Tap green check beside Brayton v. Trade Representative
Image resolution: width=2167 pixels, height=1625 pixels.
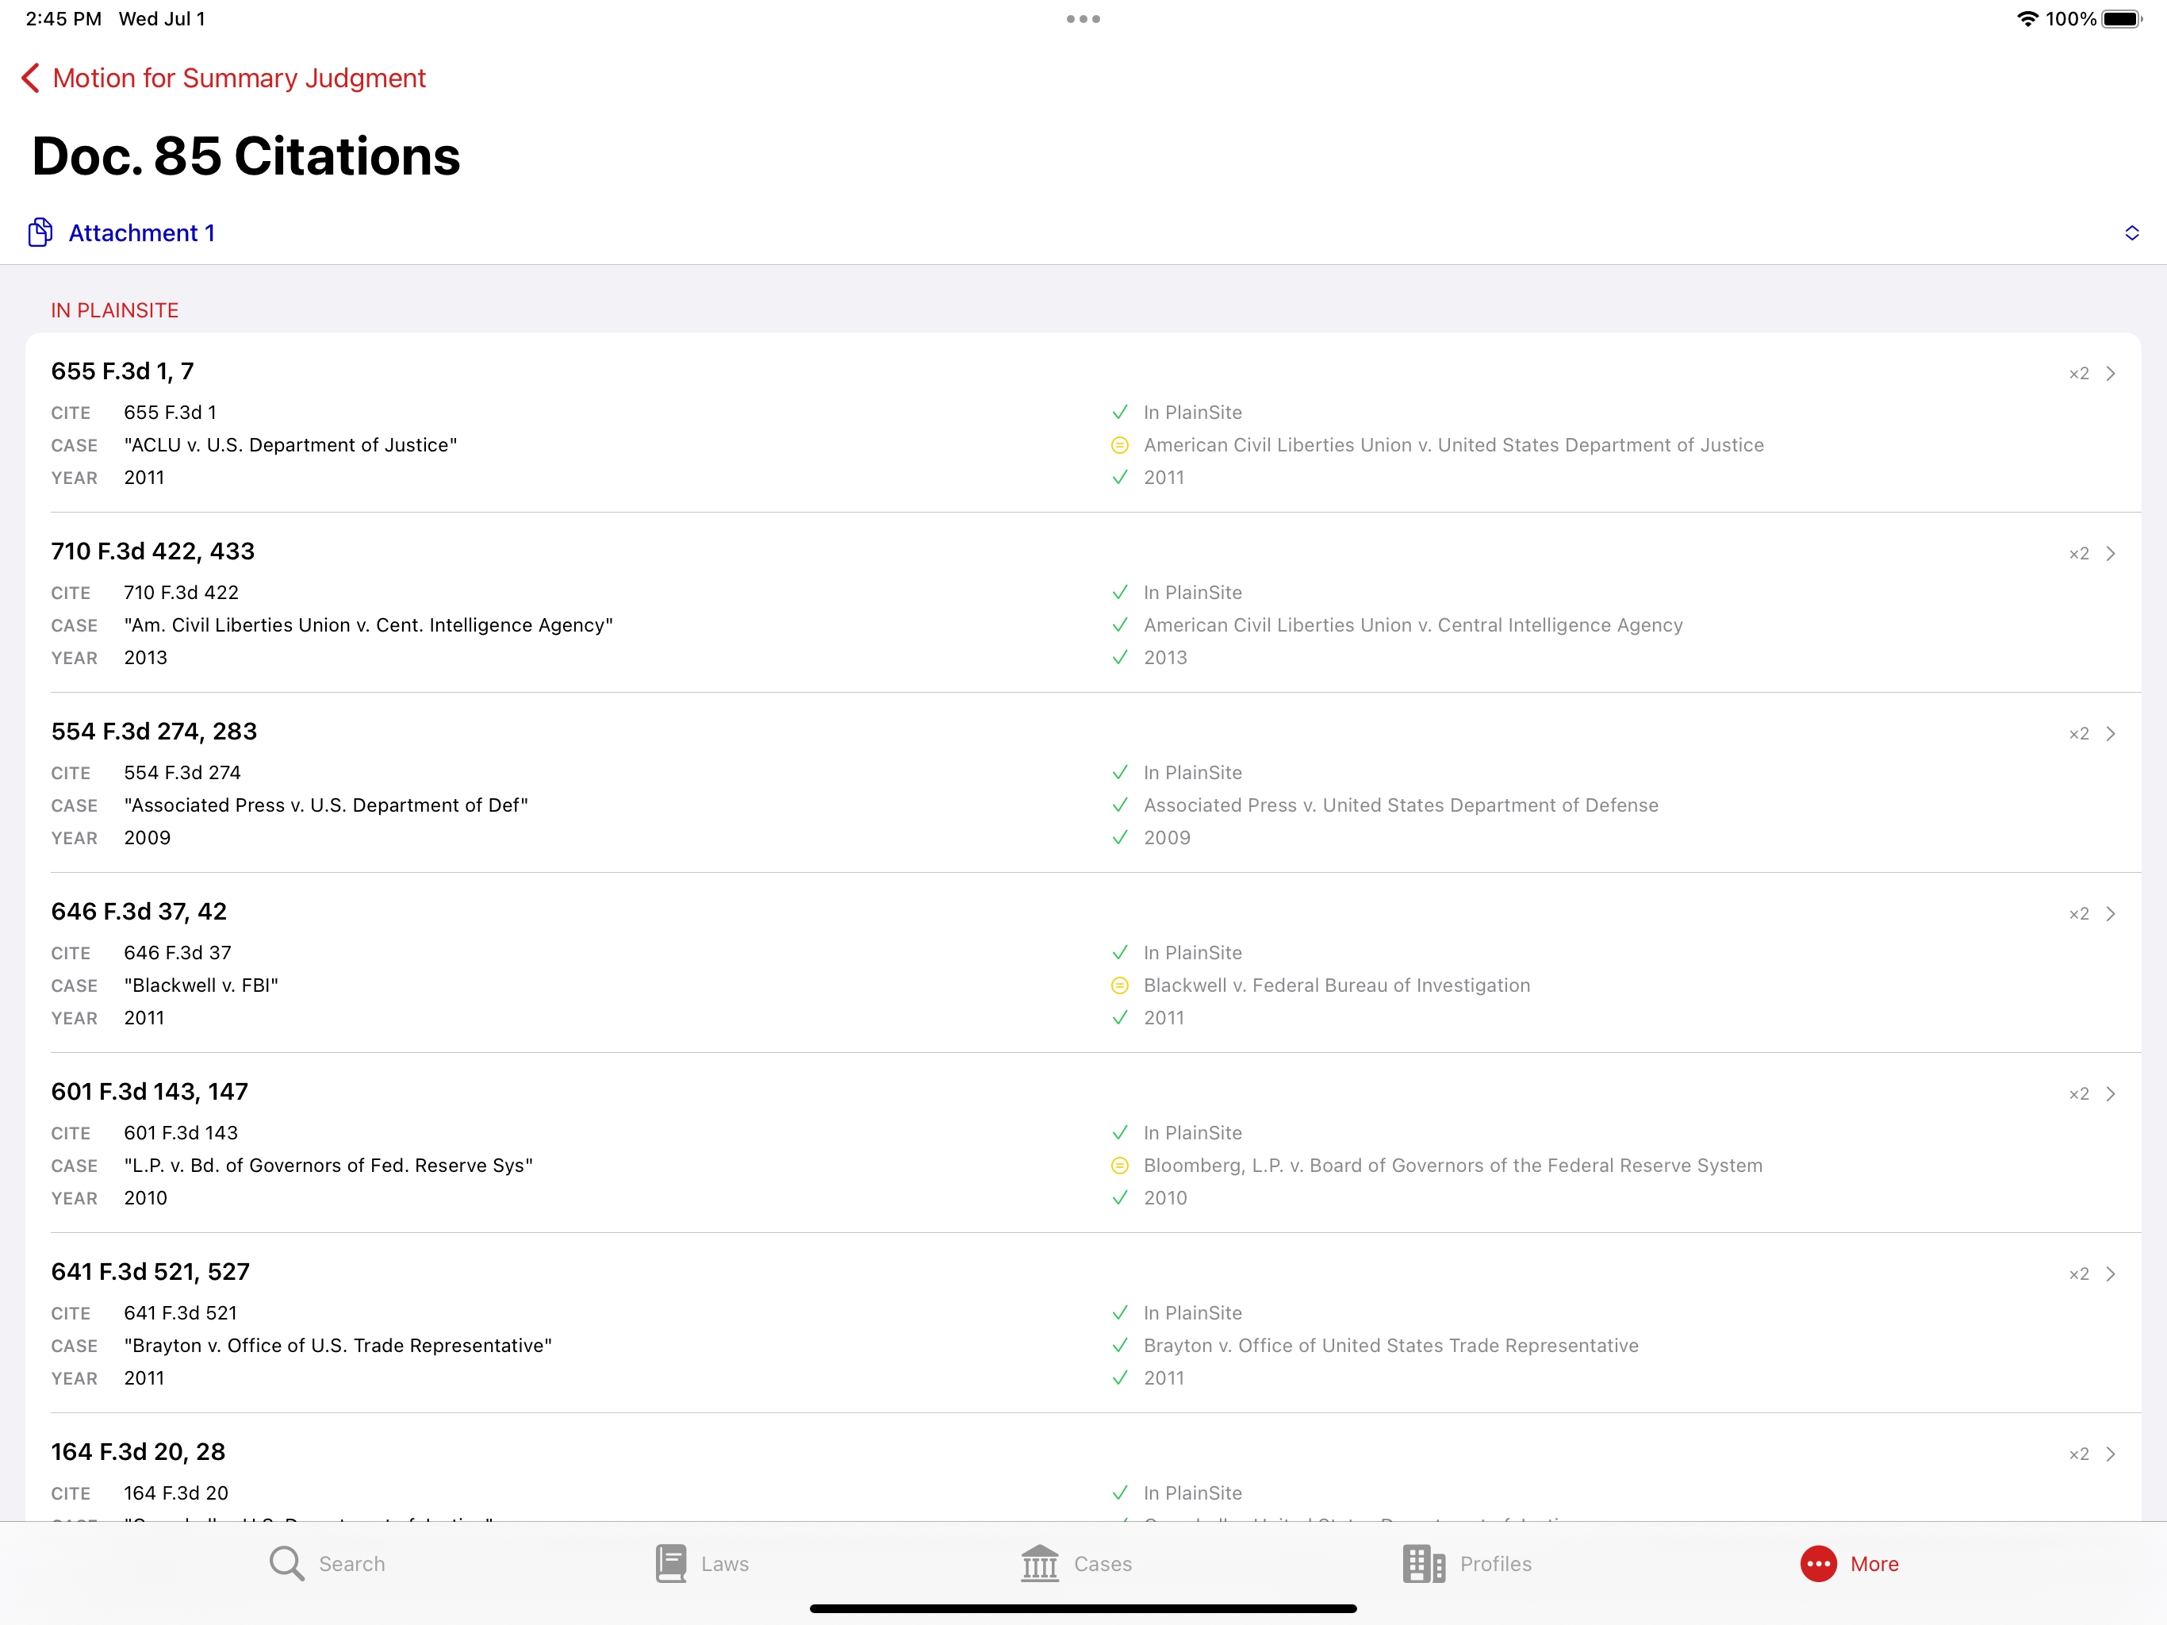(1120, 1346)
